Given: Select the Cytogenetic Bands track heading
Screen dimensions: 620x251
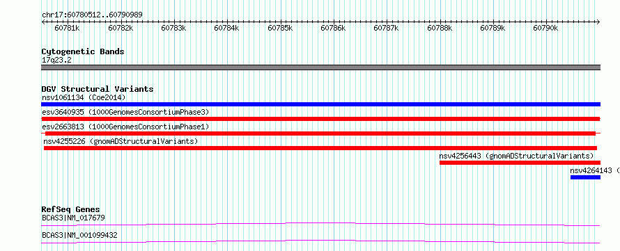Looking at the screenshot, I should tap(83, 51).
